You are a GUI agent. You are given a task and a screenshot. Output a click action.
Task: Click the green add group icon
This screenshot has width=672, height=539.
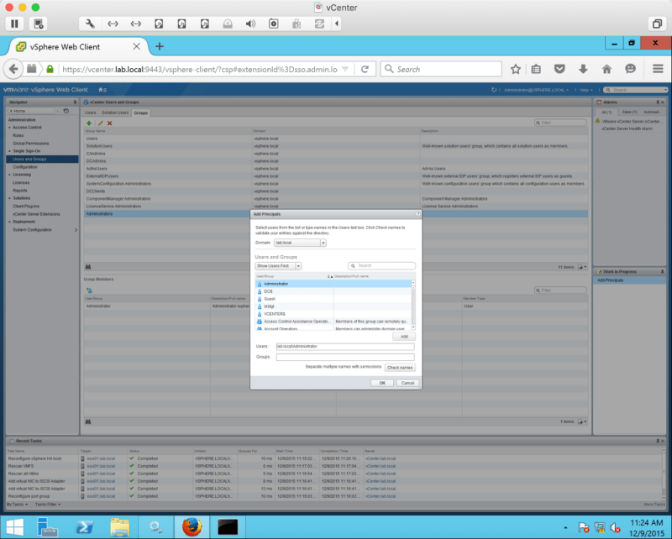(x=89, y=123)
